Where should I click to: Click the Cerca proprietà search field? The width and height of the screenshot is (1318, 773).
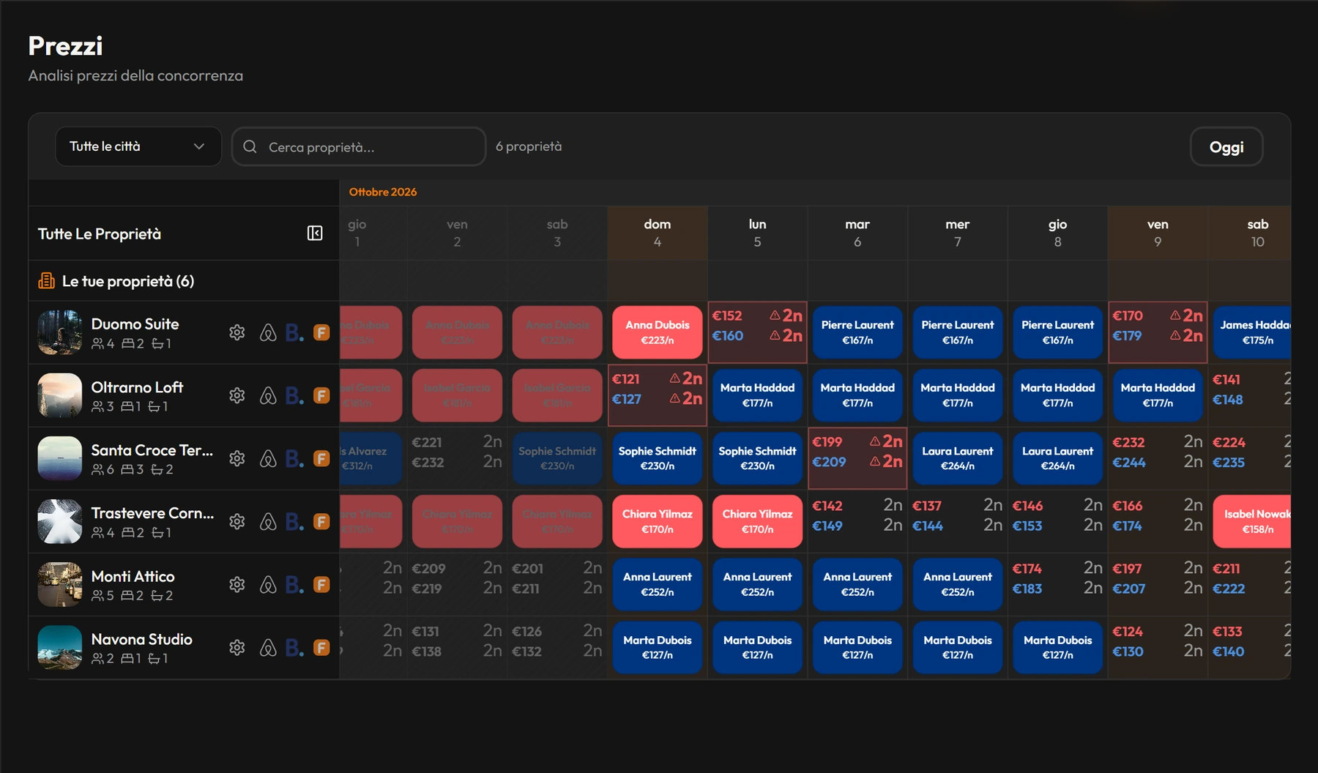(x=359, y=146)
